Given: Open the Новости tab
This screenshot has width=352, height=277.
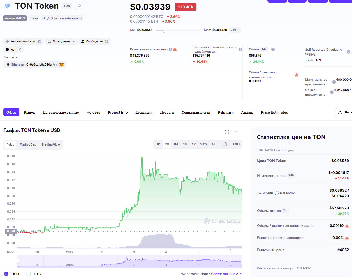Looking at the screenshot, I should tap(167, 112).
